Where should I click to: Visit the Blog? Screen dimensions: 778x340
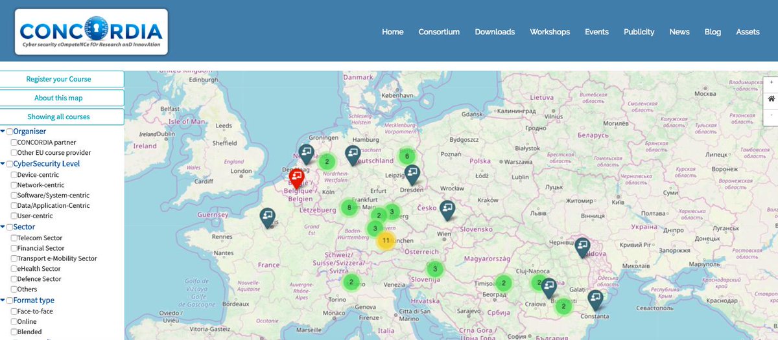click(x=713, y=32)
